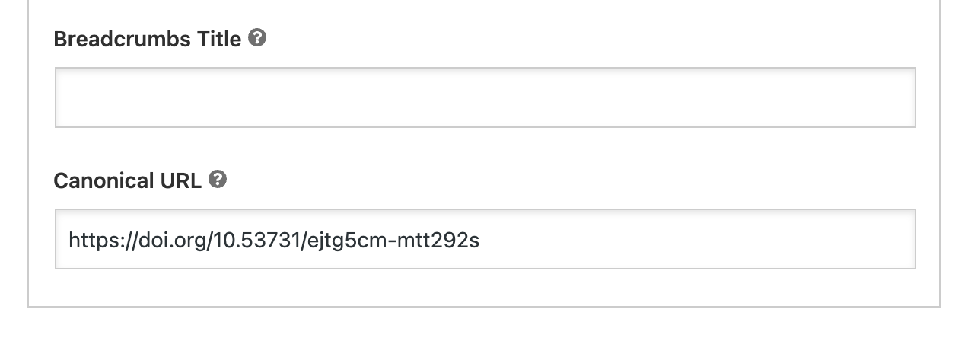
Task: Click "ejtg5cm" in the canonical URL text
Action: tap(336, 241)
